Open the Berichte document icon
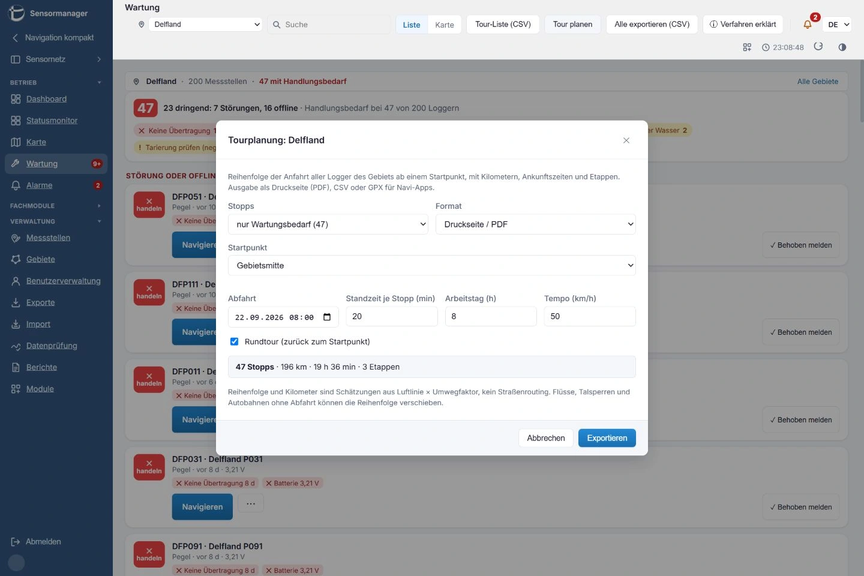 pyautogui.click(x=16, y=367)
